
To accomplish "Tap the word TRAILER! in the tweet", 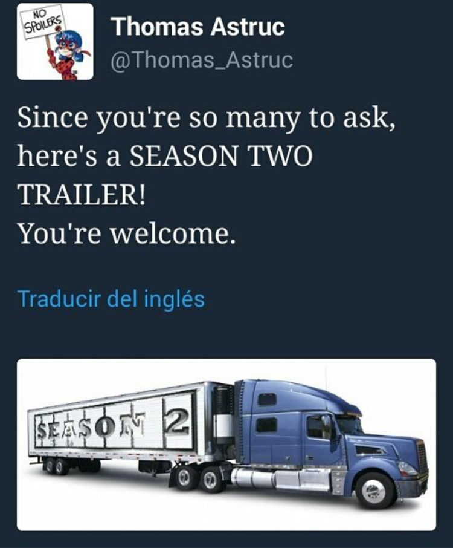I will [x=82, y=195].
